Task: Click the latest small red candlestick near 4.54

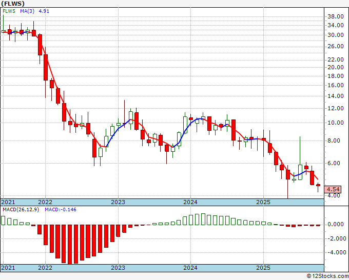Action: pyautogui.click(x=318, y=185)
